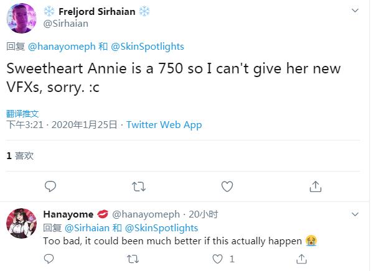Like the Sweetheart Annie tweet
Viewport: 371px width, 271px height.
[x=227, y=186]
